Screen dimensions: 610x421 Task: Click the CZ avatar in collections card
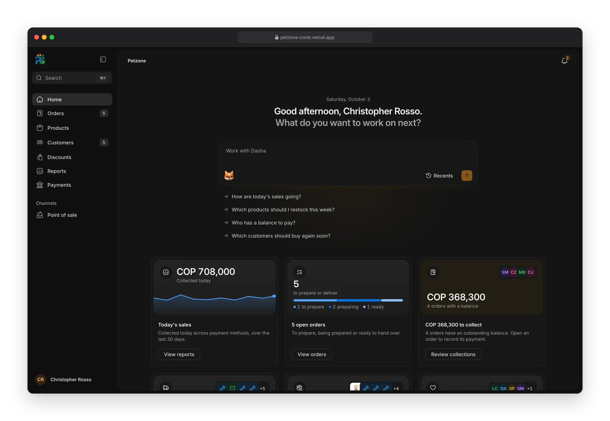513,272
